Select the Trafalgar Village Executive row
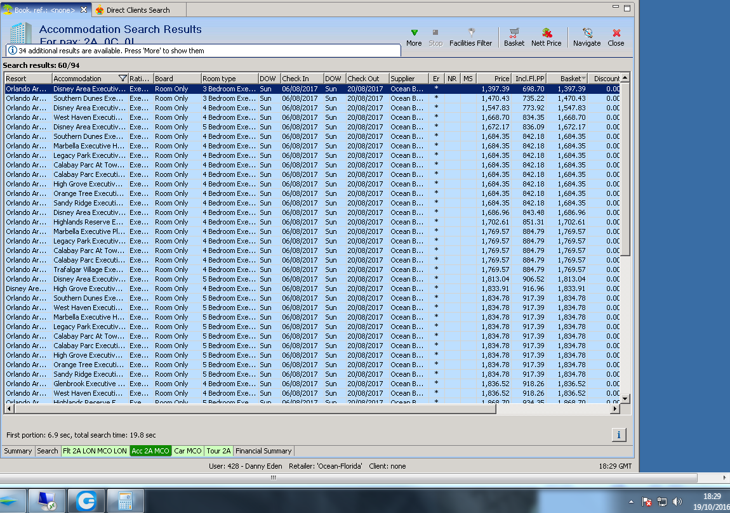Screen dimensions: 730x513 tap(88, 269)
